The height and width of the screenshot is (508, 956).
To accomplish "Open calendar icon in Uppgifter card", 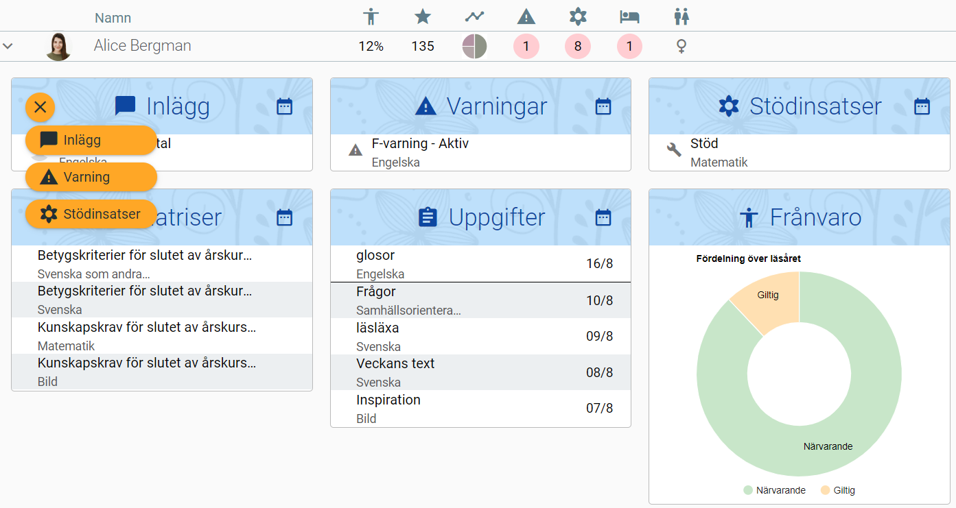I will pos(603,217).
